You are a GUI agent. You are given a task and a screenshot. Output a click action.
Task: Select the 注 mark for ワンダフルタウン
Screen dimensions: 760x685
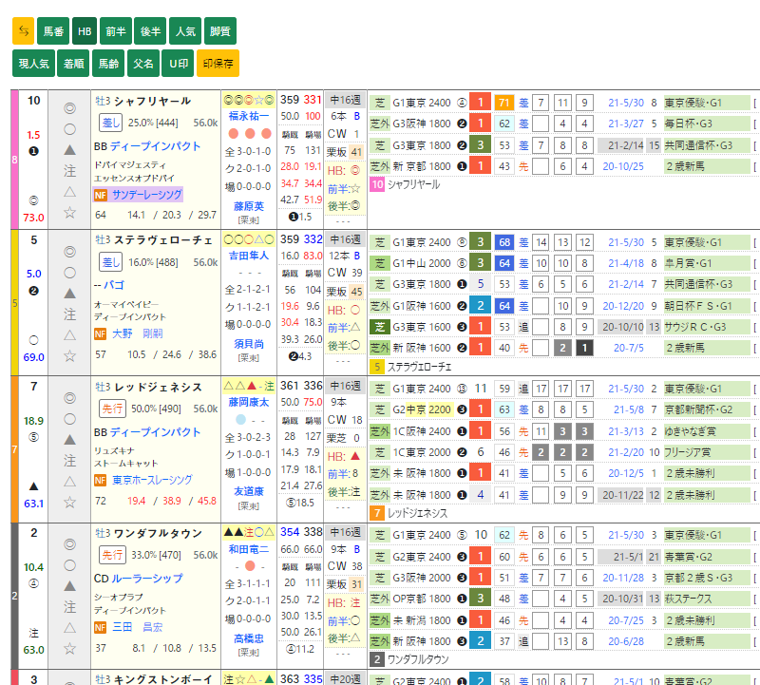tap(69, 605)
